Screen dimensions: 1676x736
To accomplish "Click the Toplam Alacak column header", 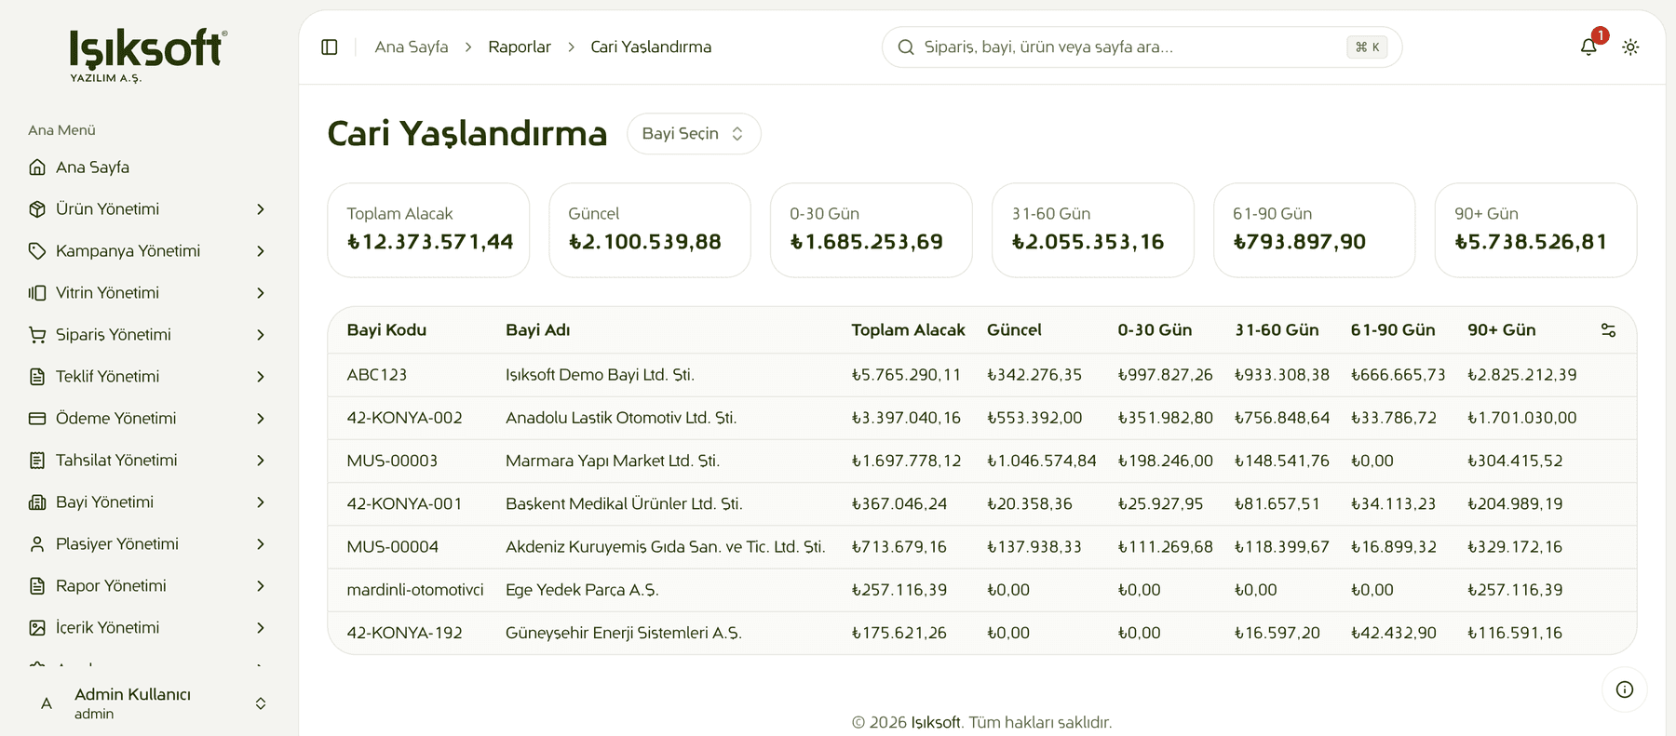I will (908, 330).
